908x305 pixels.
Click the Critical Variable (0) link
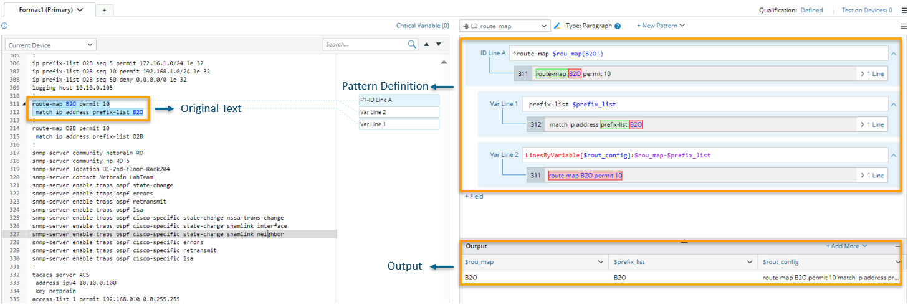(423, 26)
